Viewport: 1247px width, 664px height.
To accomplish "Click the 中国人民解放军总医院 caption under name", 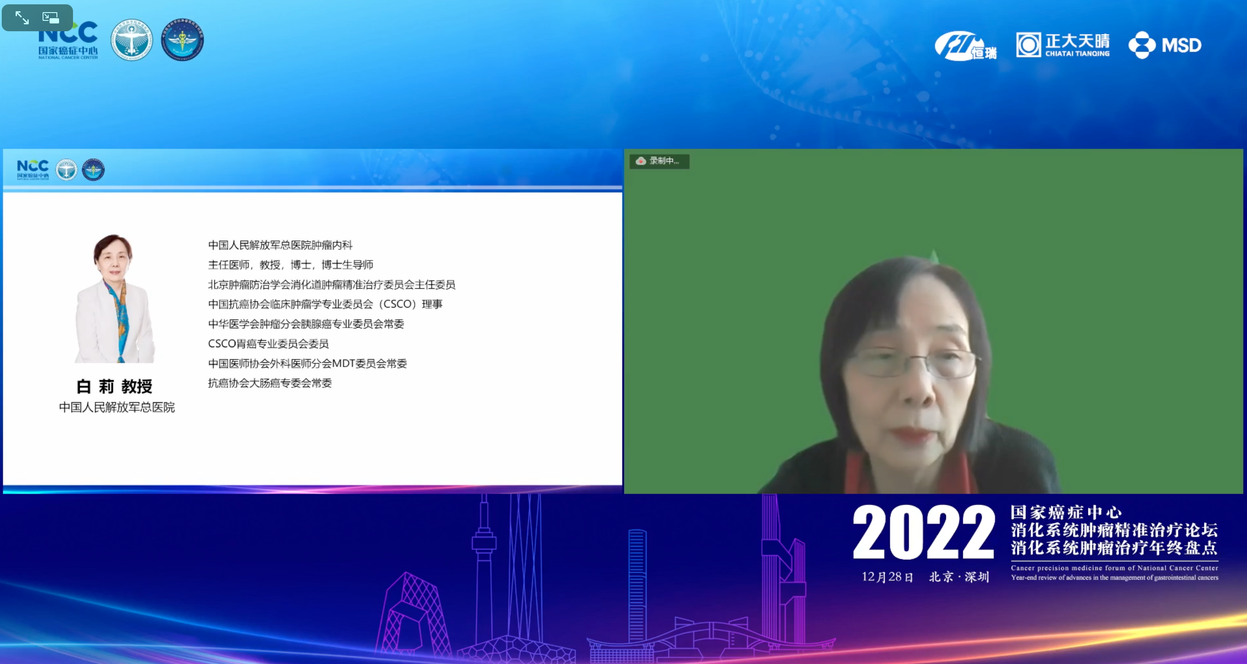I will 117,407.
